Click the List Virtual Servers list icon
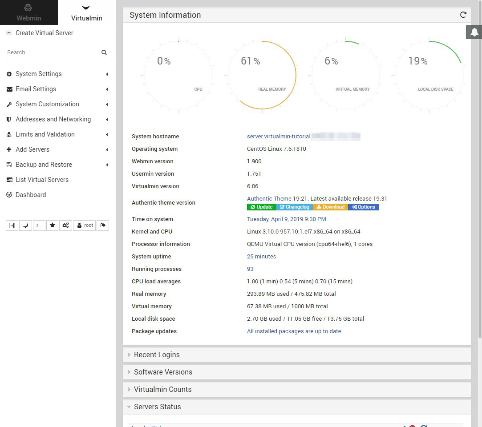 9,180
